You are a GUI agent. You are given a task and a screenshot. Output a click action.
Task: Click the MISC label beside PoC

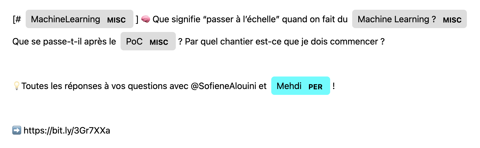[x=159, y=42]
